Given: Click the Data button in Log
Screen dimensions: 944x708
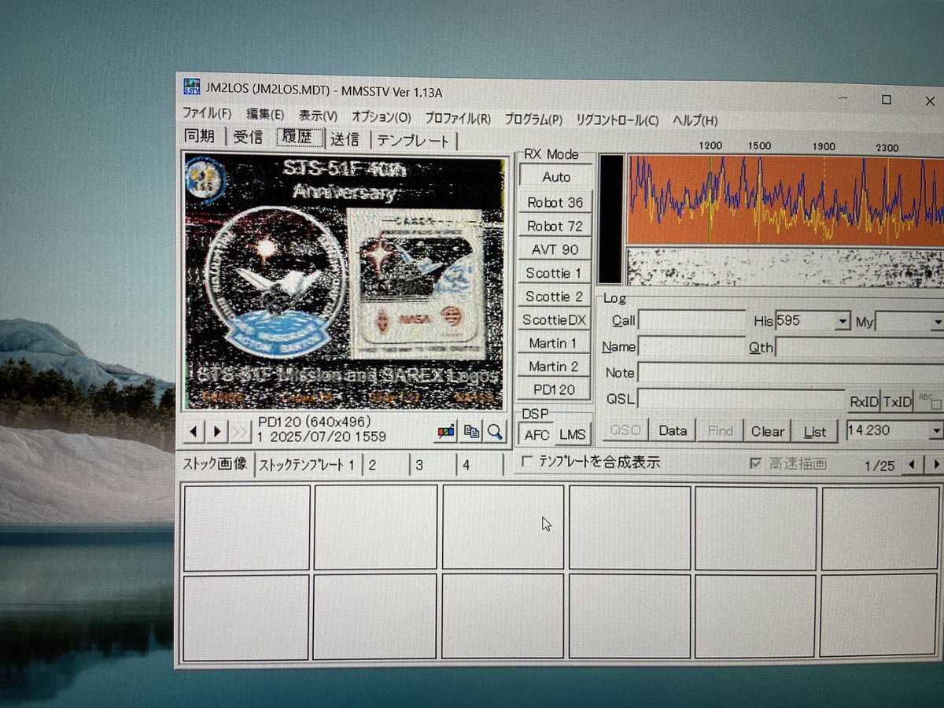Looking at the screenshot, I should coord(673,430).
